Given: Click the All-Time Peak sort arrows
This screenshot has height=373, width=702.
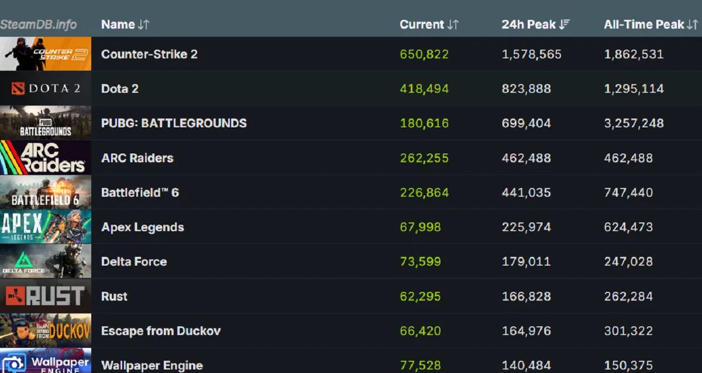Looking at the screenshot, I should [x=692, y=25].
